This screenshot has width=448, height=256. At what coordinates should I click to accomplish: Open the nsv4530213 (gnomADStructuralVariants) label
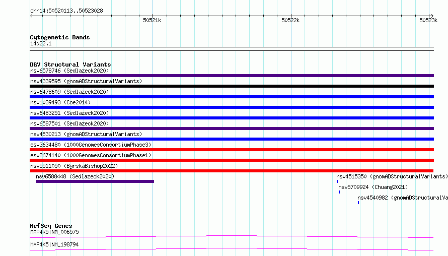(86, 134)
